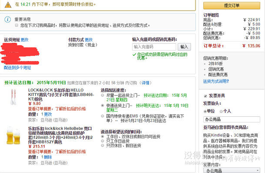
Task: Click the ¥ 9.80 item price
Action: pyautogui.click(x=34, y=104)
